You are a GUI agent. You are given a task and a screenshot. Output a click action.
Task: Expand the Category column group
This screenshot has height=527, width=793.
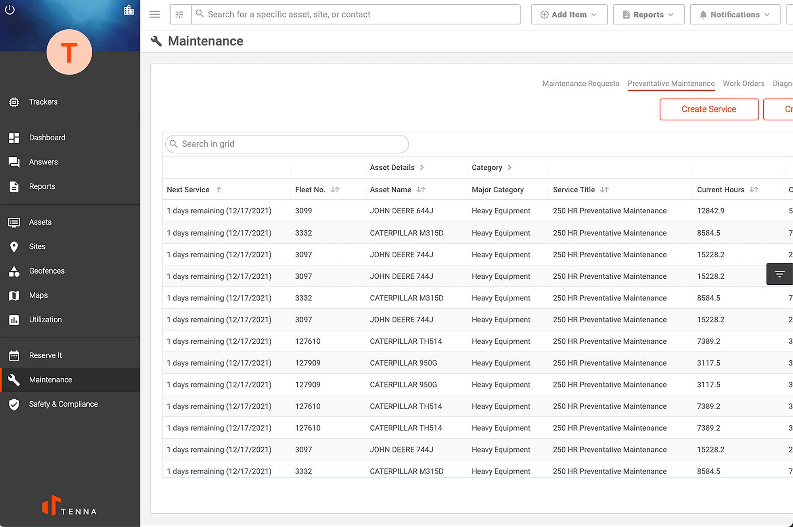click(510, 168)
